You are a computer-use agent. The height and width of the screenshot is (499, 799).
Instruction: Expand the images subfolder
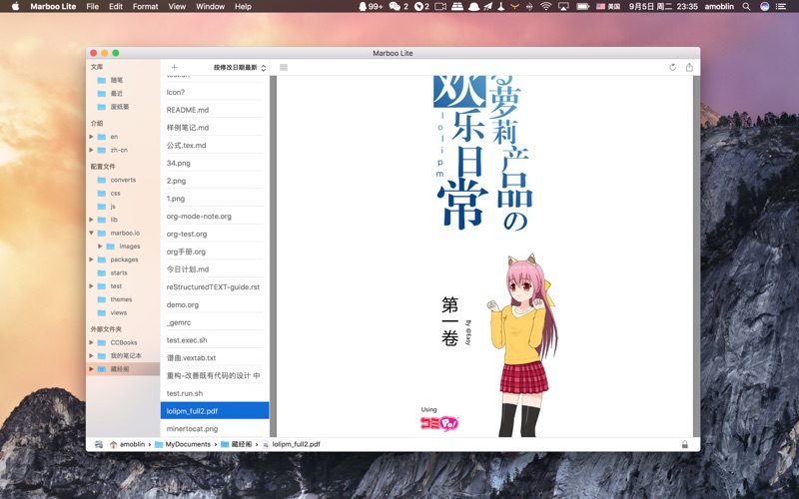pos(101,246)
